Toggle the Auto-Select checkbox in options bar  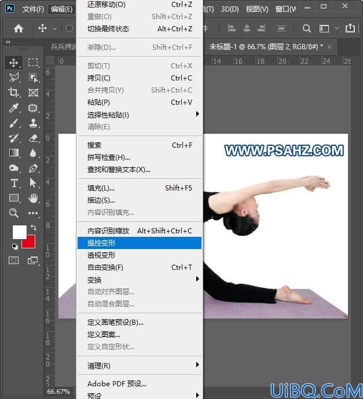[69, 28]
